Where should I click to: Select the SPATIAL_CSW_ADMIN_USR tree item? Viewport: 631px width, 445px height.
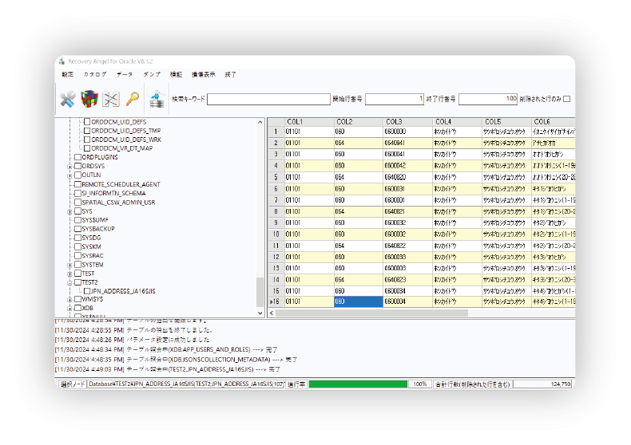coord(118,203)
